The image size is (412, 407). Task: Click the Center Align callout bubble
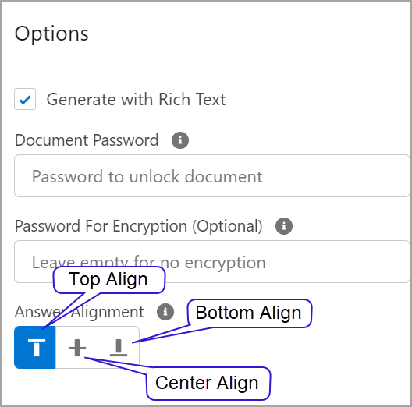pyautogui.click(x=208, y=383)
